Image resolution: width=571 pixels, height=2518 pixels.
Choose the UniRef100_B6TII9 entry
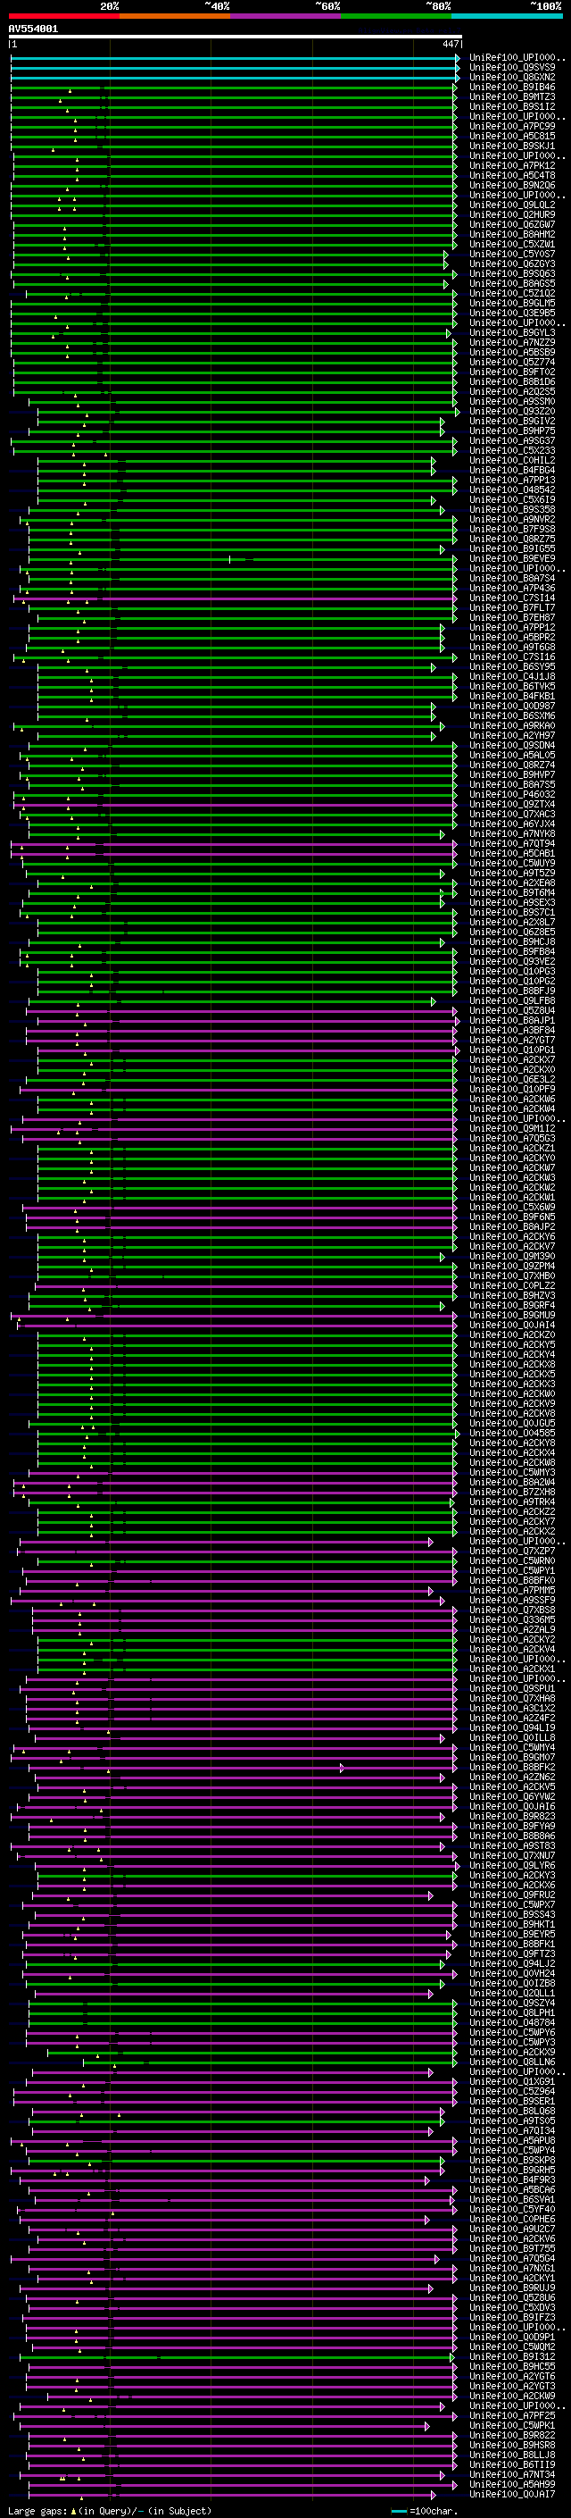point(512,2464)
